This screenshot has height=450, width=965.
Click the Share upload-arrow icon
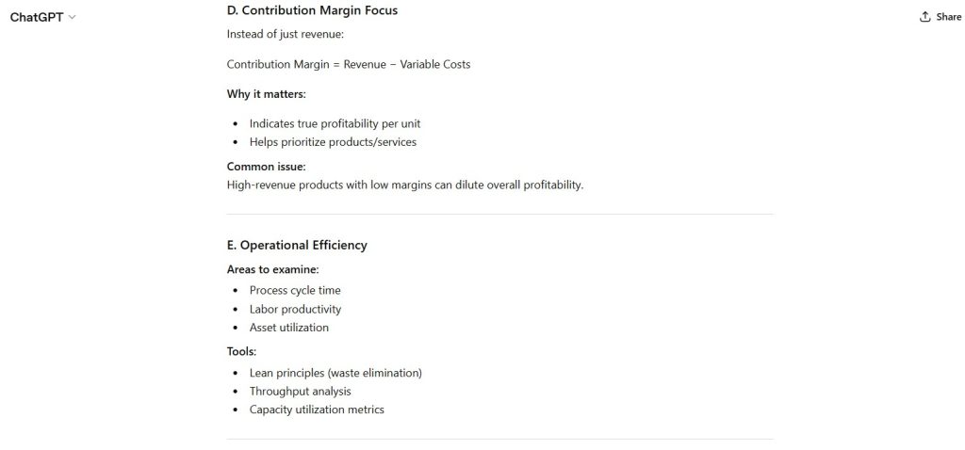(x=925, y=17)
